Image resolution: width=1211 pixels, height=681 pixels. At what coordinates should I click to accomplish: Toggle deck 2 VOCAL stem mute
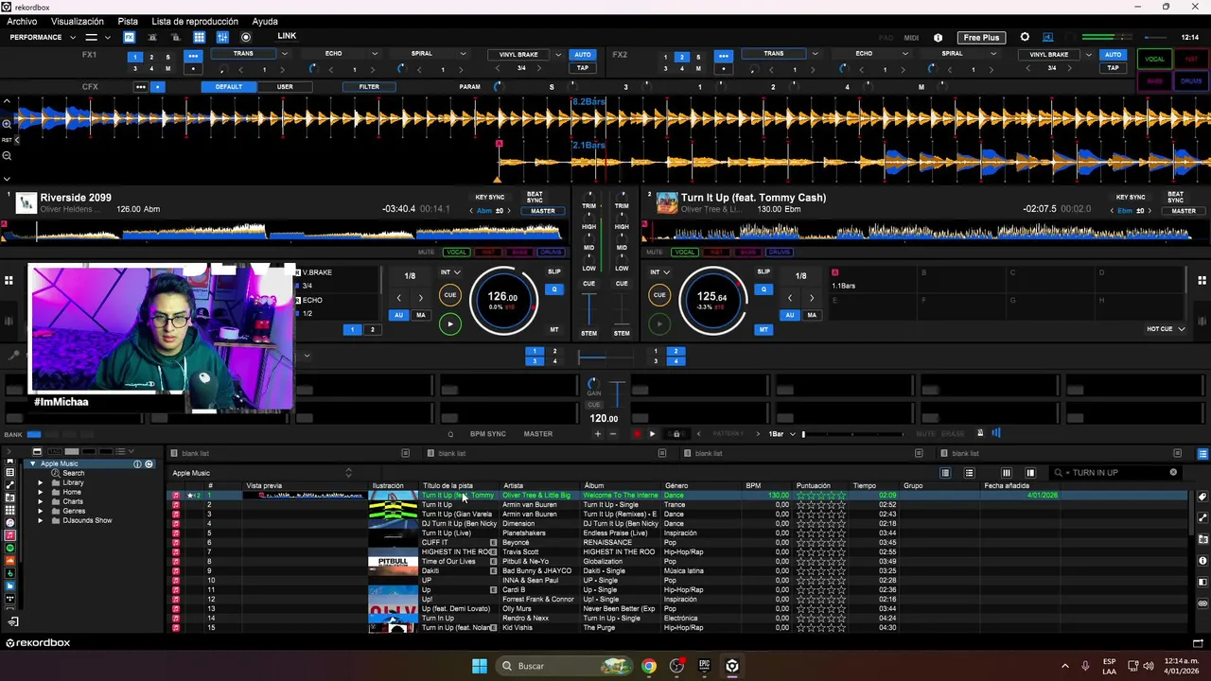tap(685, 253)
